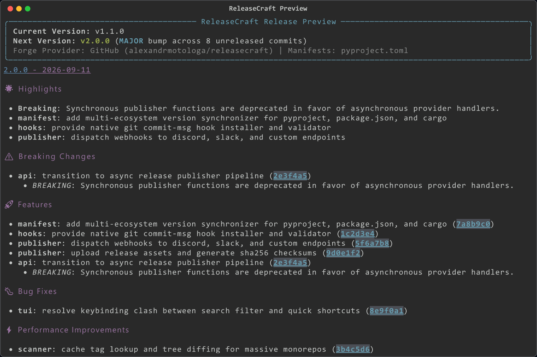Close the ReleaseCraft Preview window
The width and height of the screenshot is (537, 357).
(x=10, y=8)
